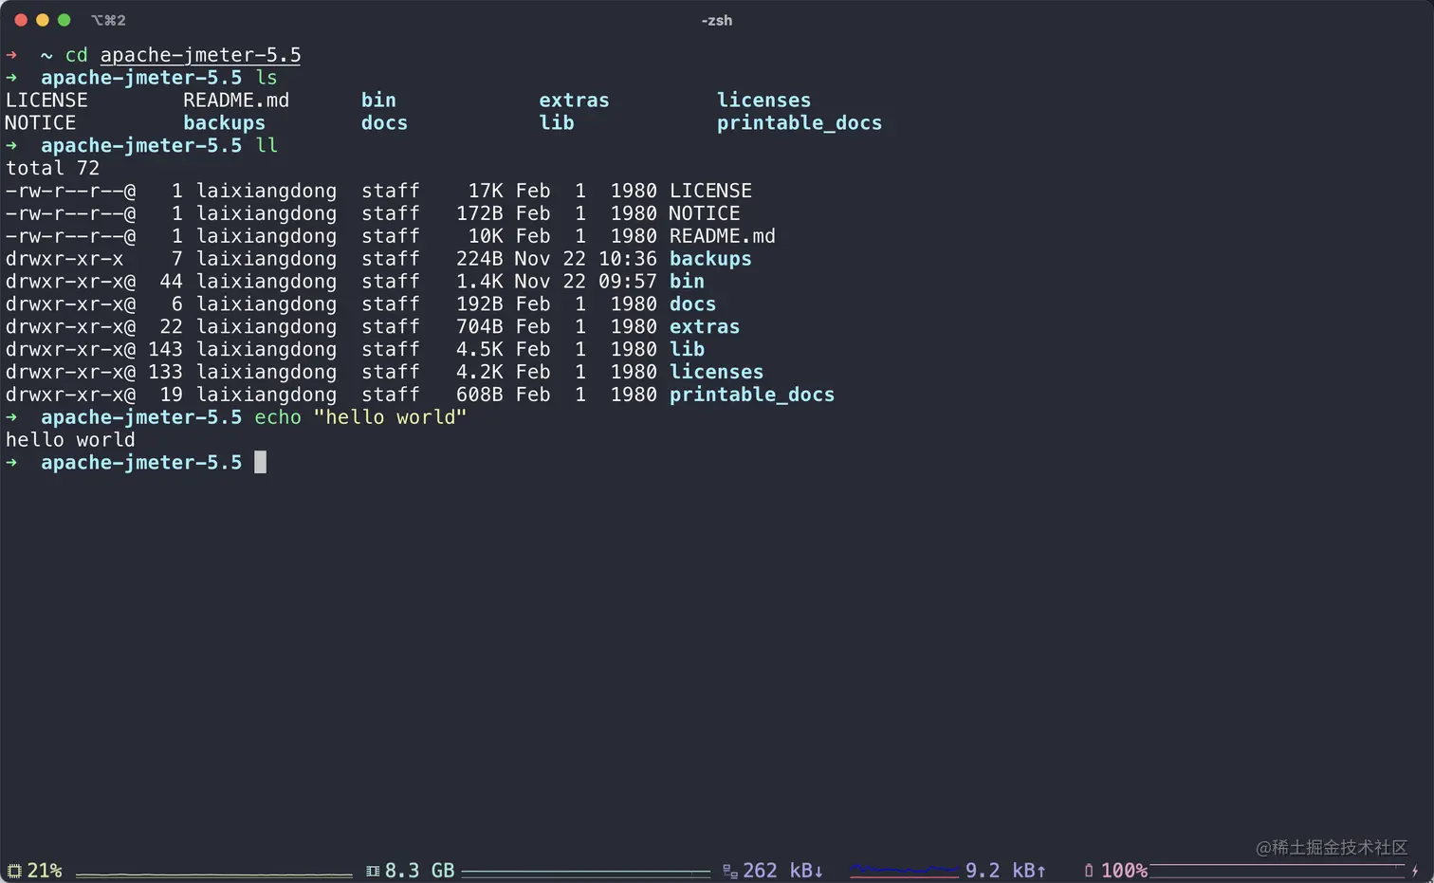This screenshot has height=883, width=1434.
Task: Click the 9.2 kB↑ upload rate
Action: pos(1005,871)
